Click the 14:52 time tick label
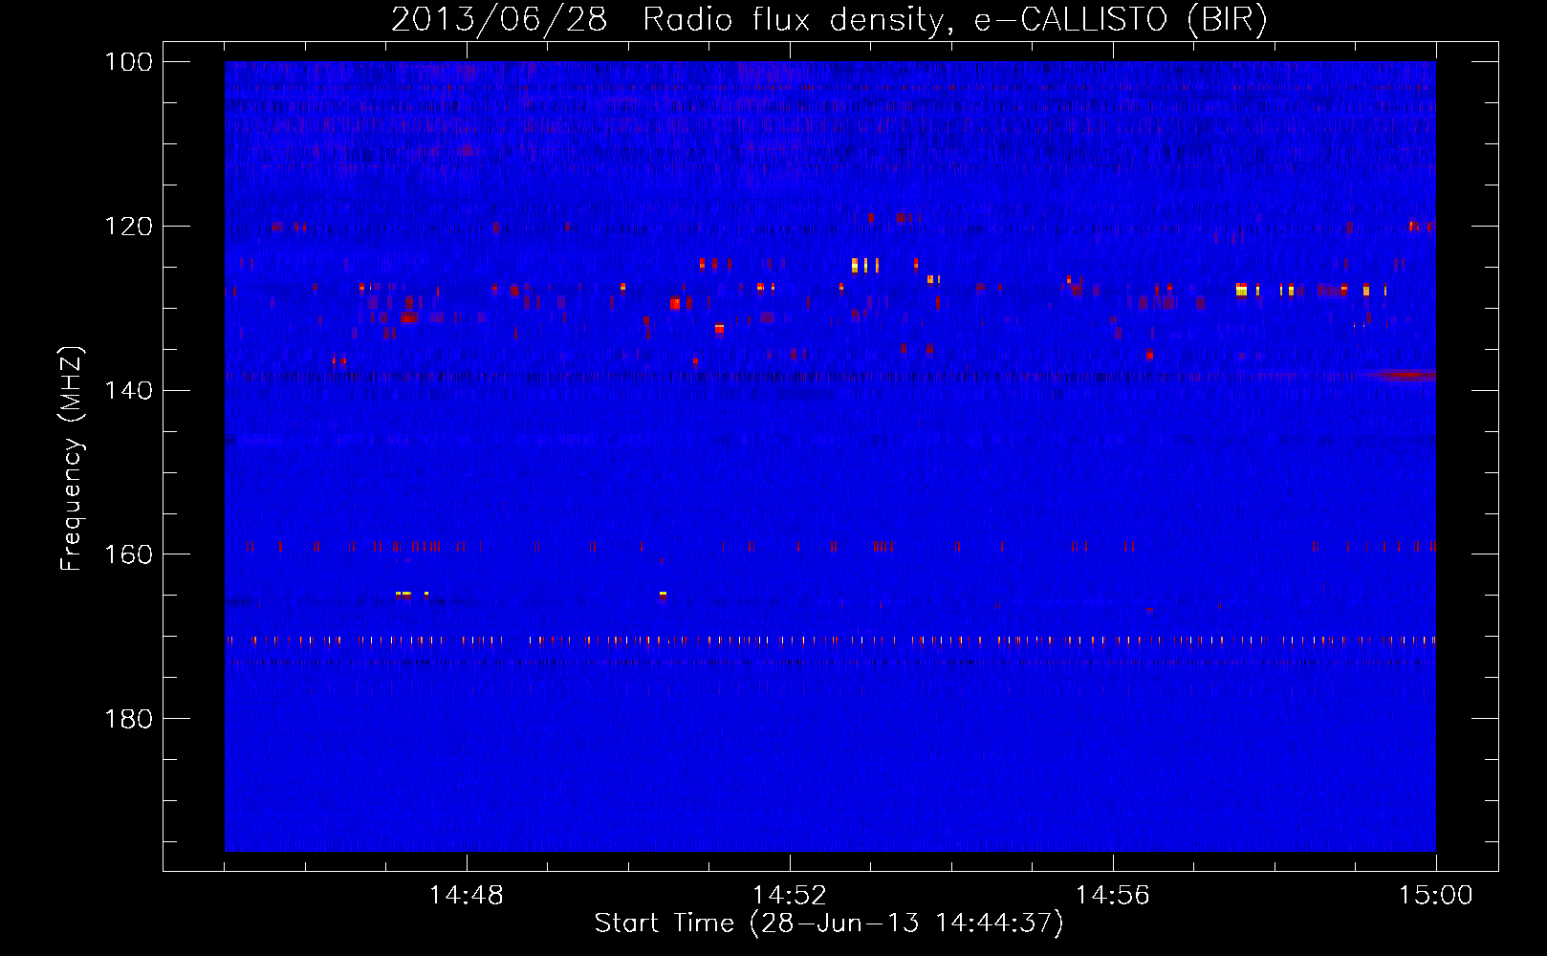 (x=790, y=896)
